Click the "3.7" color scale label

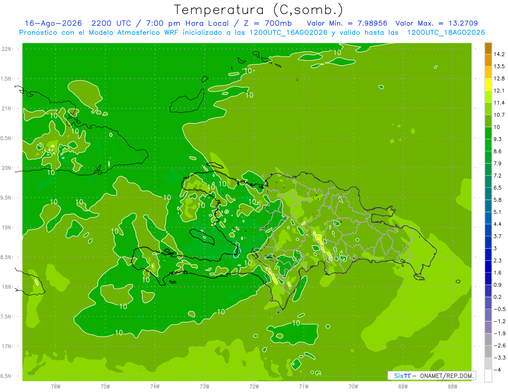click(x=498, y=236)
